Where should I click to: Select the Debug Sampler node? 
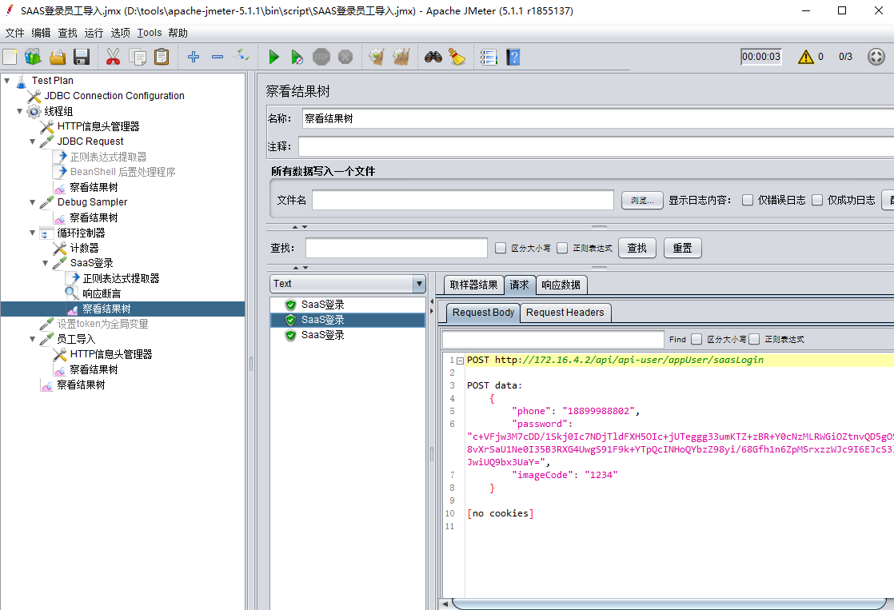(x=92, y=201)
